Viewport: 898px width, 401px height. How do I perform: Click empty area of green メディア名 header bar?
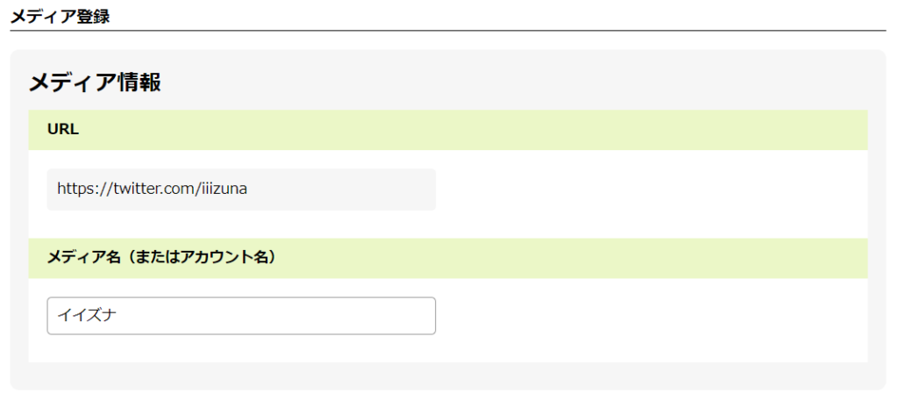click(570, 258)
